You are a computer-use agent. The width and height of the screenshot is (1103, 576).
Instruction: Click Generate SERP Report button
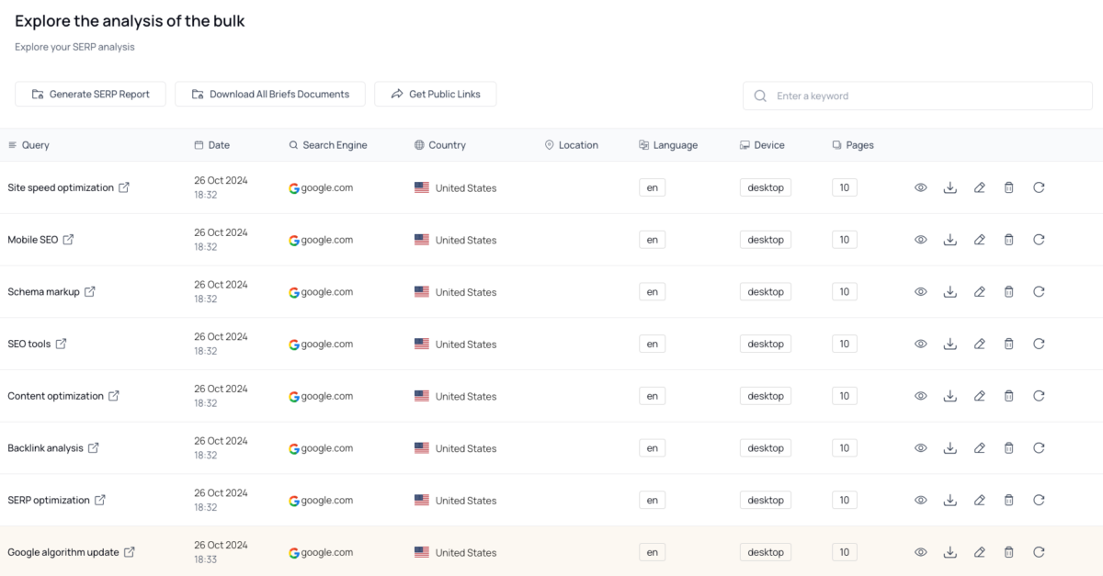pyautogui.click(x=90, y=94)
